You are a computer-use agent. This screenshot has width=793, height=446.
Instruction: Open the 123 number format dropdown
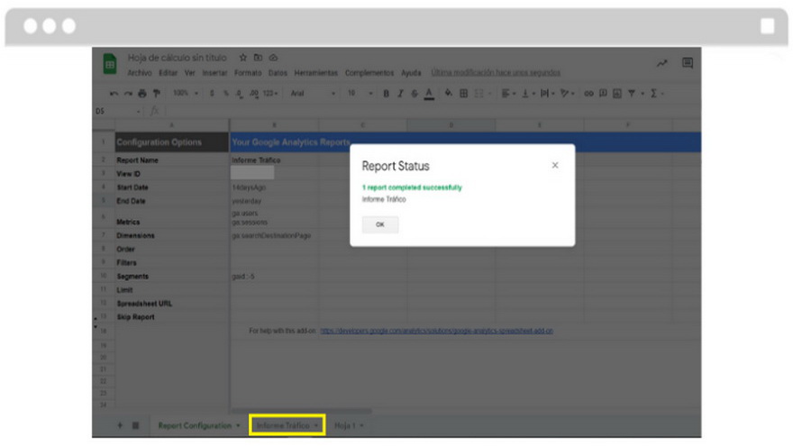click(270, 94)
